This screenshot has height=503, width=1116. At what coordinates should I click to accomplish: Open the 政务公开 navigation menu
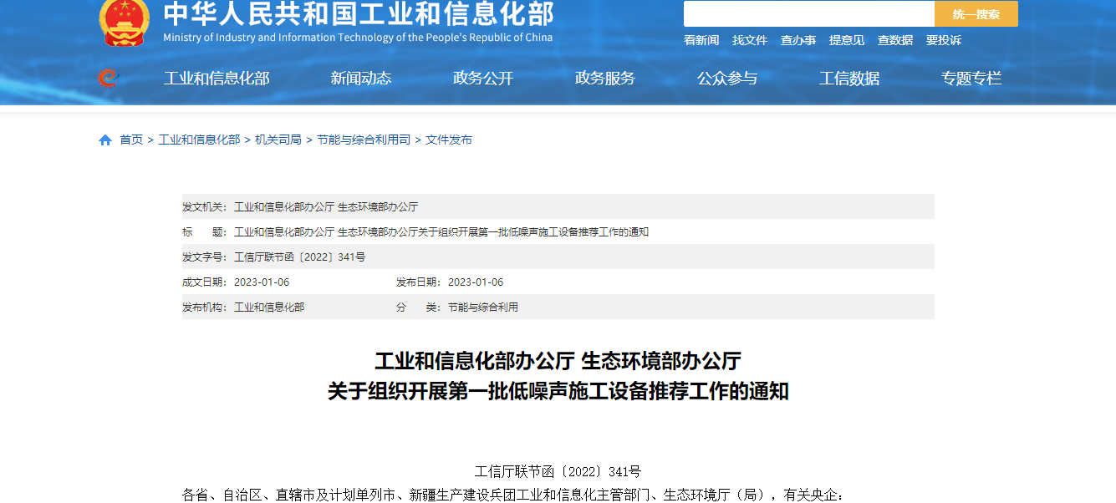coord(483,79)
